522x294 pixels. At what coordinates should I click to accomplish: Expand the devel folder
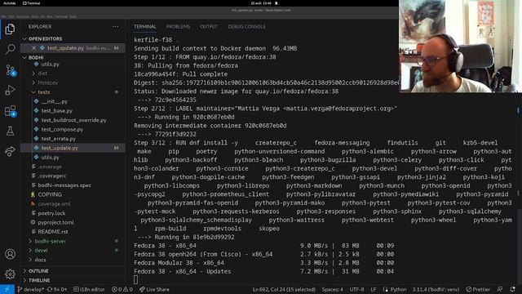(x=41, y=251)
